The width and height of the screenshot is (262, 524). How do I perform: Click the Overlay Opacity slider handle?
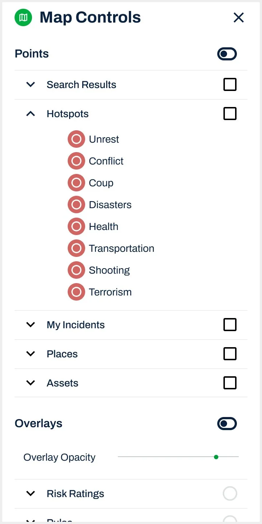coord(216,457)
